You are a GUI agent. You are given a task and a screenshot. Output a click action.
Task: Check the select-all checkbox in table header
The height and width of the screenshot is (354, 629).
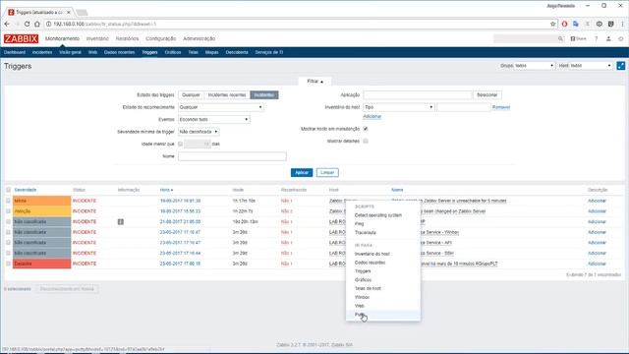click(x=8, y=190)
